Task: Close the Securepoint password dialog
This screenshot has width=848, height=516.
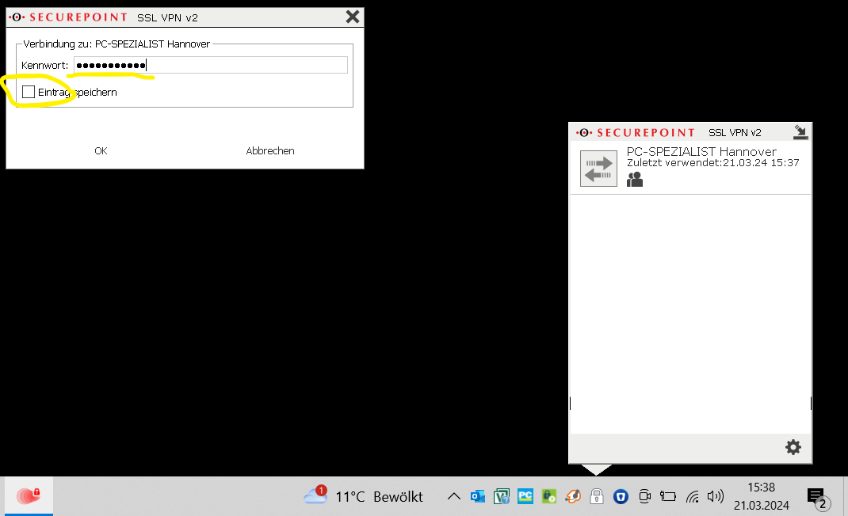Action: click(x=353, y=17)
